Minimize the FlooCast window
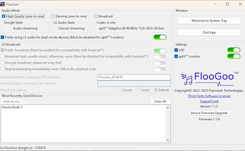 (215, 4)
